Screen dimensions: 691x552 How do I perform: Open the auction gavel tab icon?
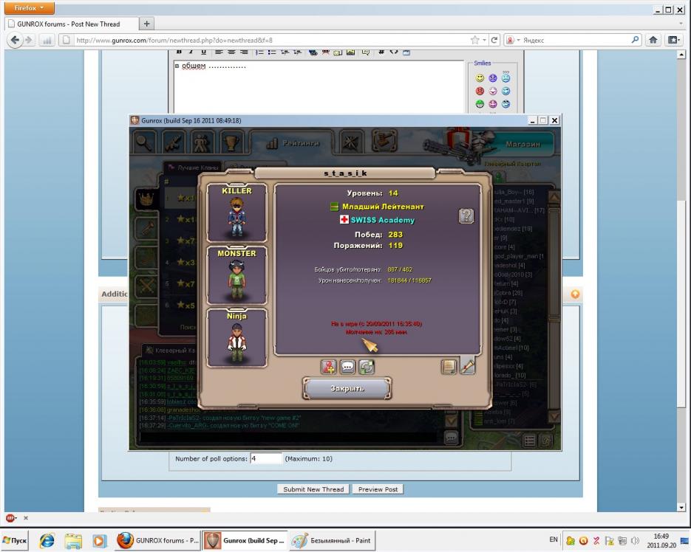383,142
